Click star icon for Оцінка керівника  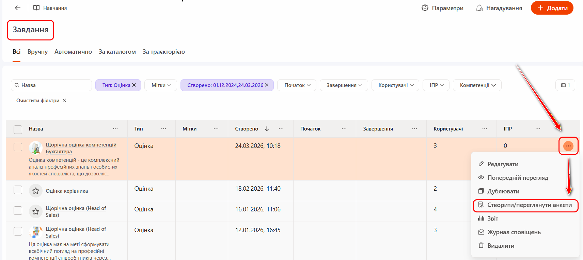click(x=36, y=191)
